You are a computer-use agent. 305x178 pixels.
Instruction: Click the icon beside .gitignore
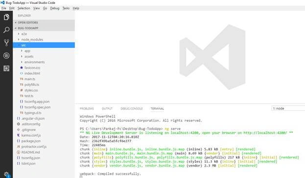click(x=18, y=130)
